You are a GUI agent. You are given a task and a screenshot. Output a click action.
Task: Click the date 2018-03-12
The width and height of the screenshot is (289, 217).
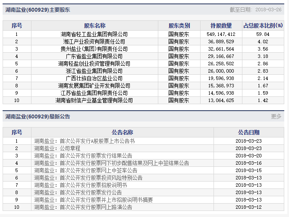click(x=248, y=207)
